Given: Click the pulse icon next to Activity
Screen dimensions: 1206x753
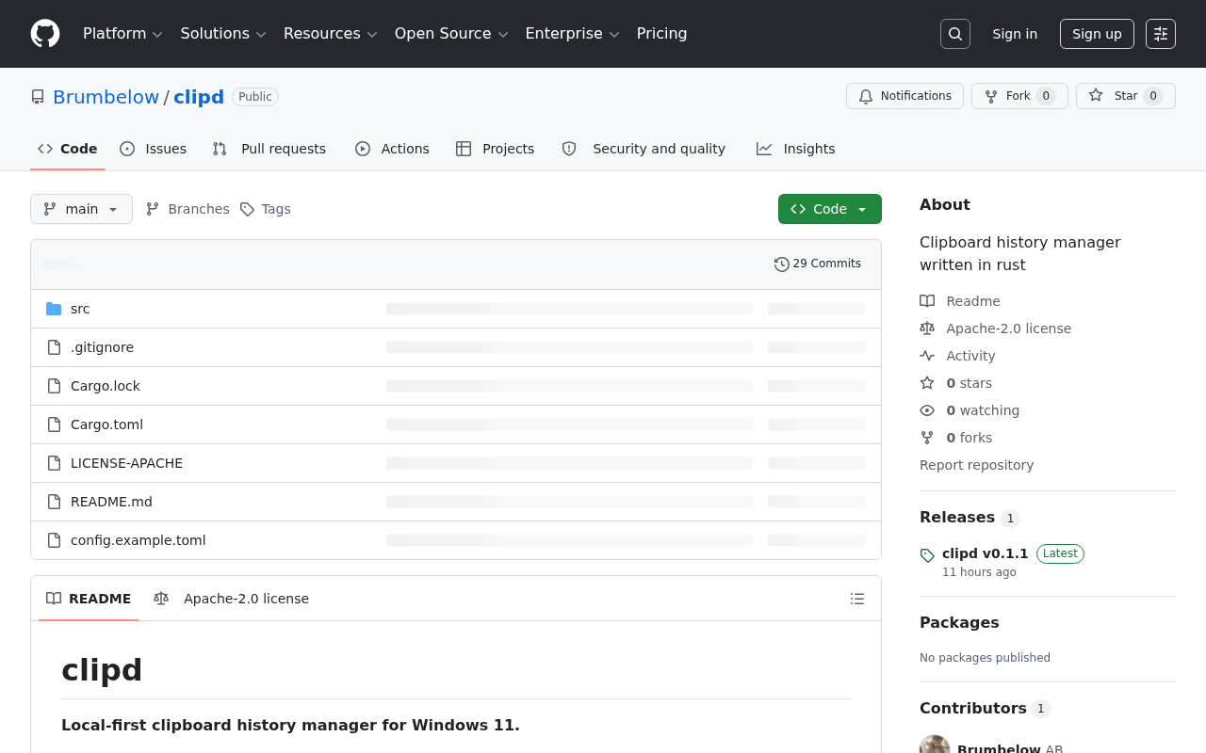Looking at the screenshot, I should pyautogui.click(x=927, y=356).
